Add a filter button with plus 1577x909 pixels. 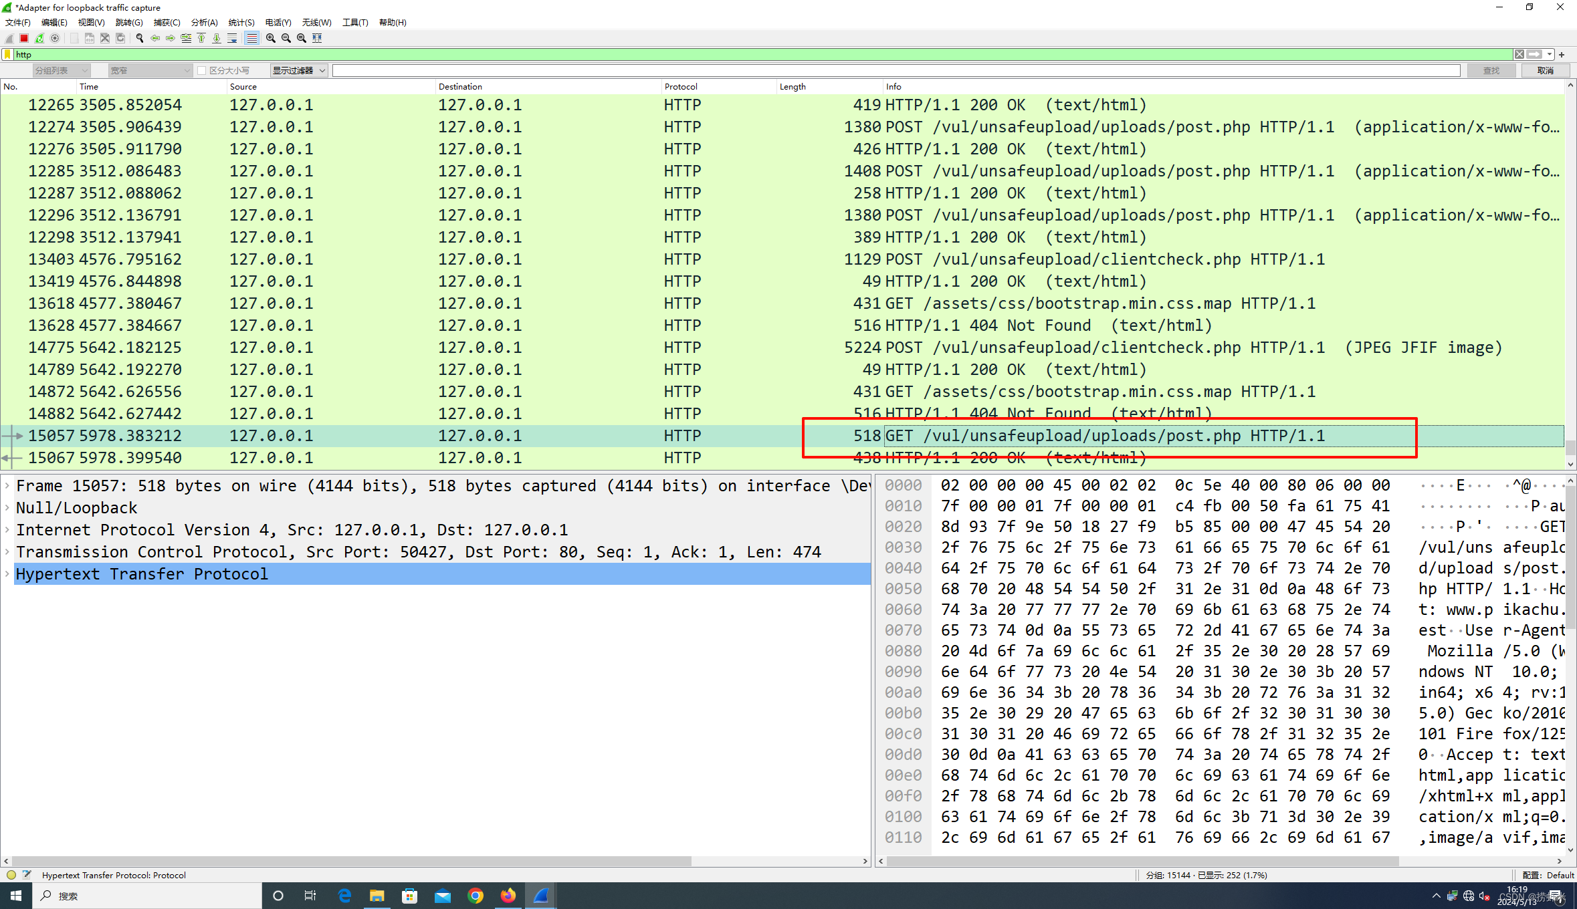pyautogui.click(x=1562, y=55)
